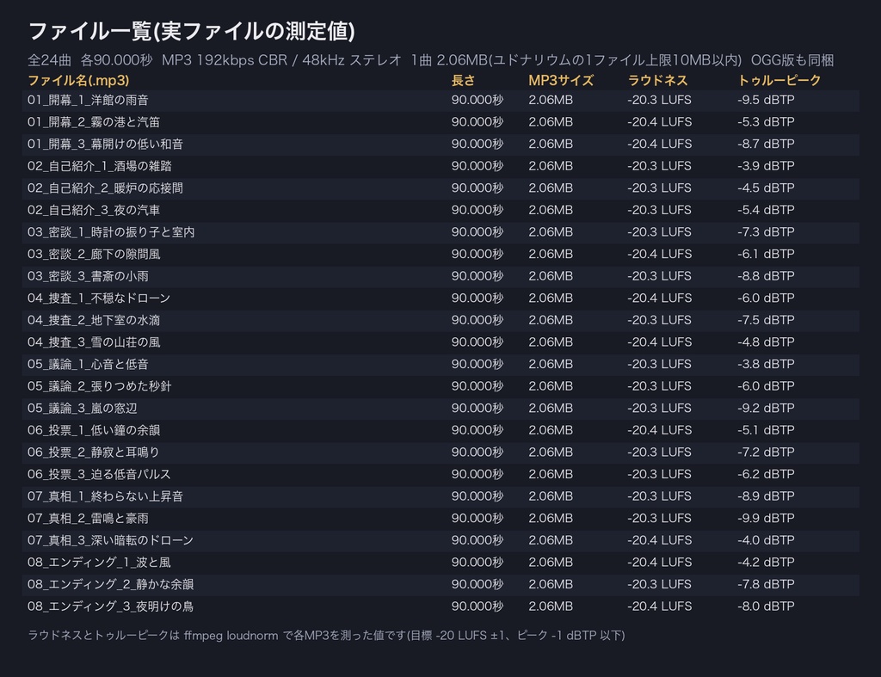
Task: Click the -8.9 dBTP true peak value
Action: click(766, 496)
